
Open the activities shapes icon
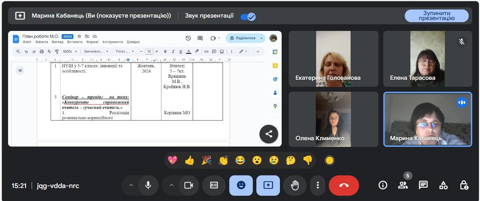click(443, 185)
